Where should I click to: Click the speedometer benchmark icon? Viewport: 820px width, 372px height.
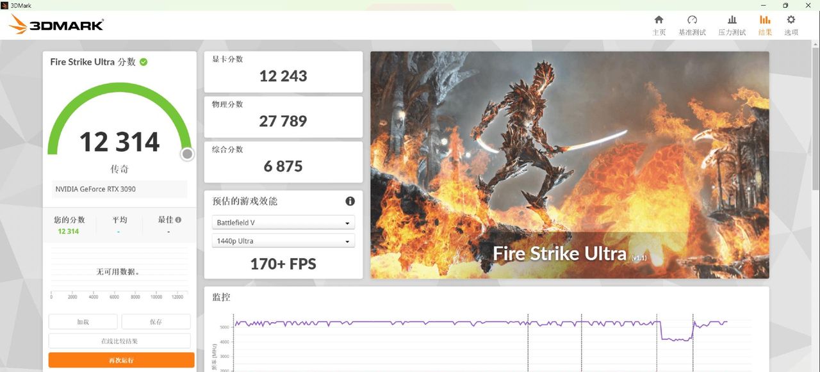(x=692, y=20)
